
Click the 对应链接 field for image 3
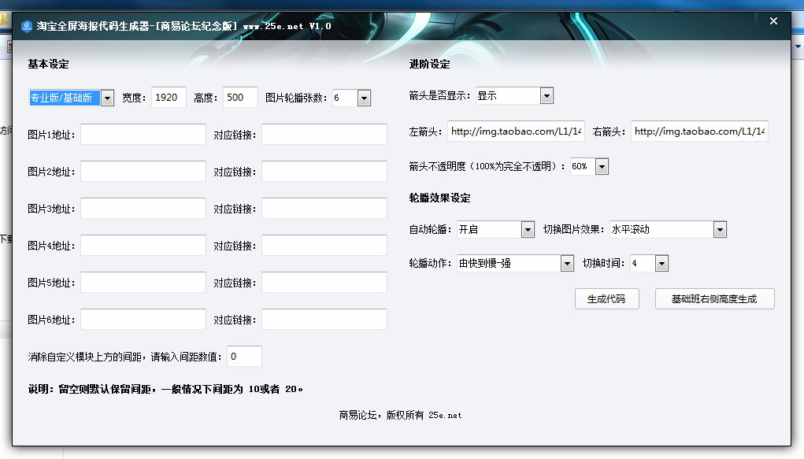(x=324, y=209)
